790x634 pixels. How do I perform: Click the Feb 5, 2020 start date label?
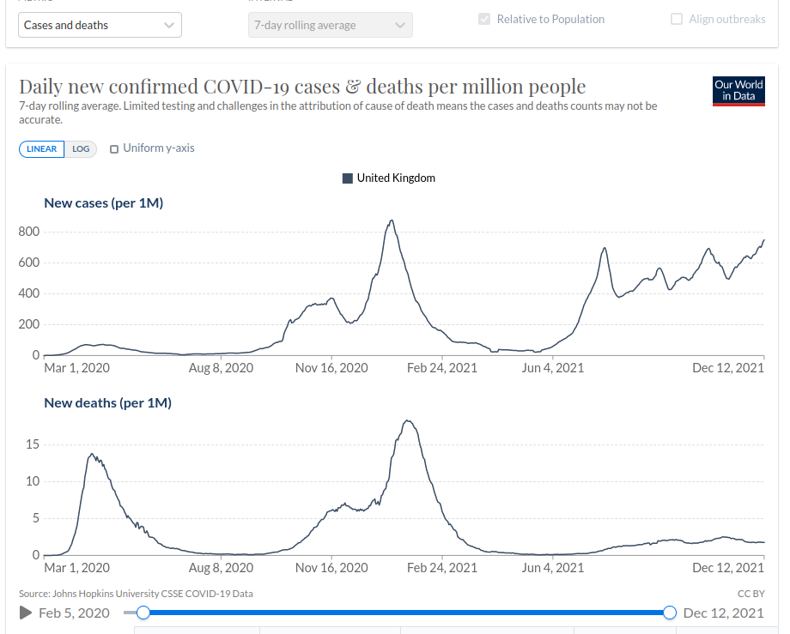click(74, 613)
